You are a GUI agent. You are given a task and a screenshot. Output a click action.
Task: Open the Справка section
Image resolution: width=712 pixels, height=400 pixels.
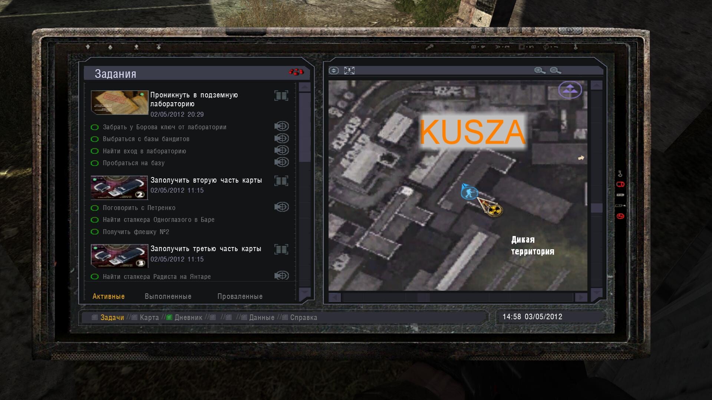[x=303, y=317]
